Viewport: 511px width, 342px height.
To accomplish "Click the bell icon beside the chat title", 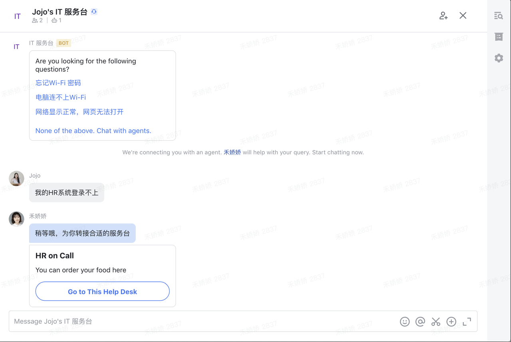I will pos(94,11).
